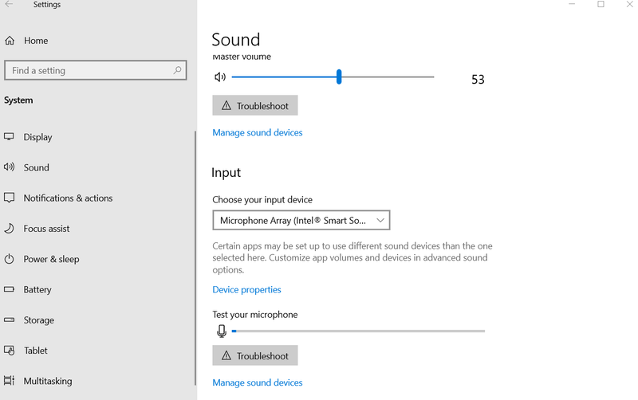Click Troubleshoot under master volume
The width and height of the screenshot is (638, 400).
[255, 106]
